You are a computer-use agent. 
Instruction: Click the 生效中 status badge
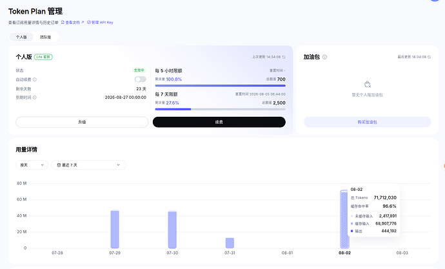point(139,70)
